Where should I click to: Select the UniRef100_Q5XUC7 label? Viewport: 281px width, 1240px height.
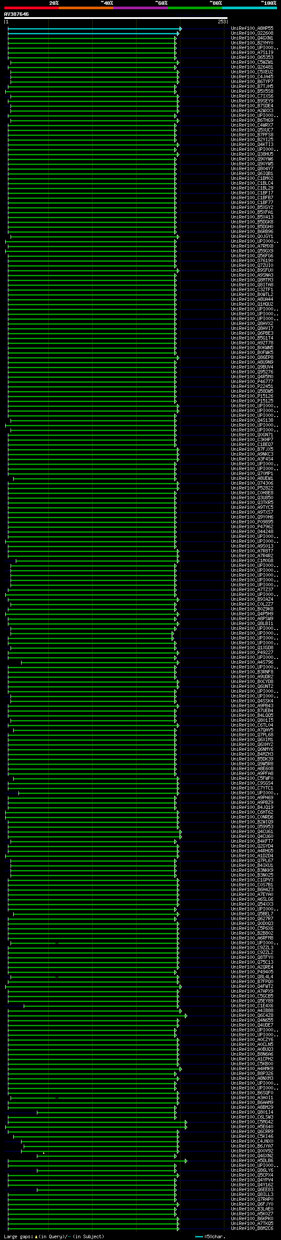pyautogui.click(x=252, y=130)
